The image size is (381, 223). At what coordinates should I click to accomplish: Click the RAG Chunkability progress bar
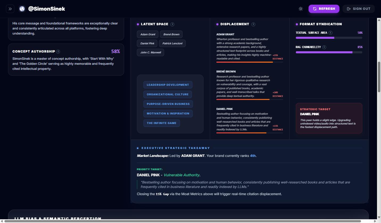(x=329, y=52)
